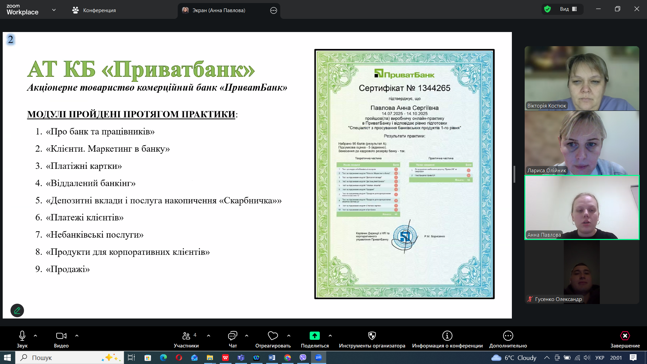Toggle microphone mute with Звук button
The image size is (647, 364).
[22, 336]
